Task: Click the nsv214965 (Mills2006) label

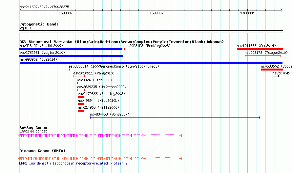Action: pyautogui.click(x=98, y=107)
